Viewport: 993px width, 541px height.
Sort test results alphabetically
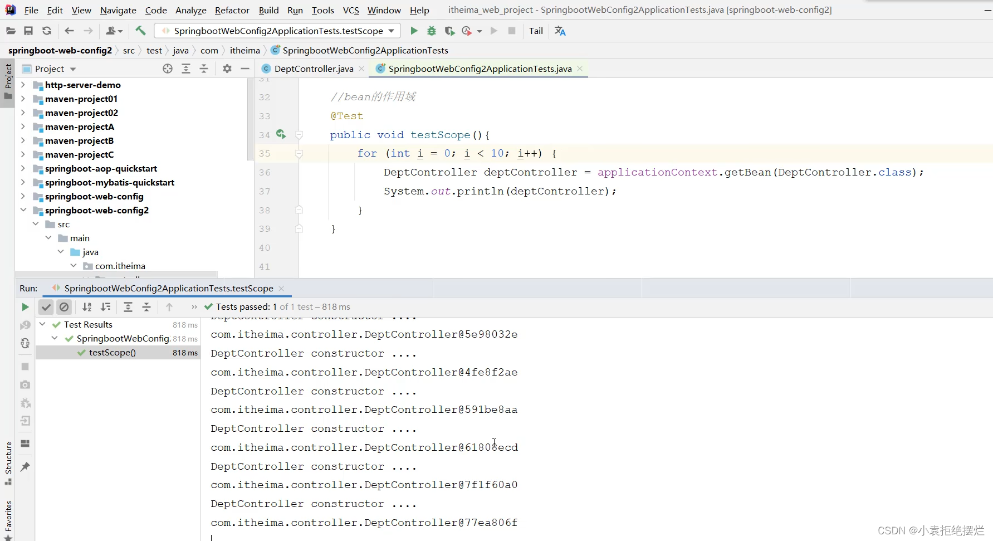click(87, 307)
